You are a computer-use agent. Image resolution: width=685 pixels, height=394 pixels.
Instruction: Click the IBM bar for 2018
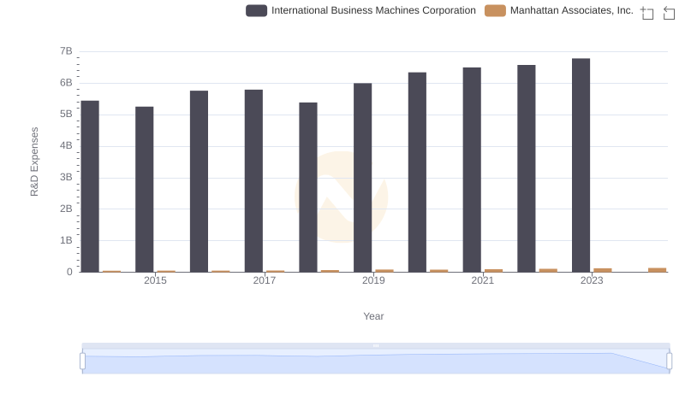[x=308, y=187]
